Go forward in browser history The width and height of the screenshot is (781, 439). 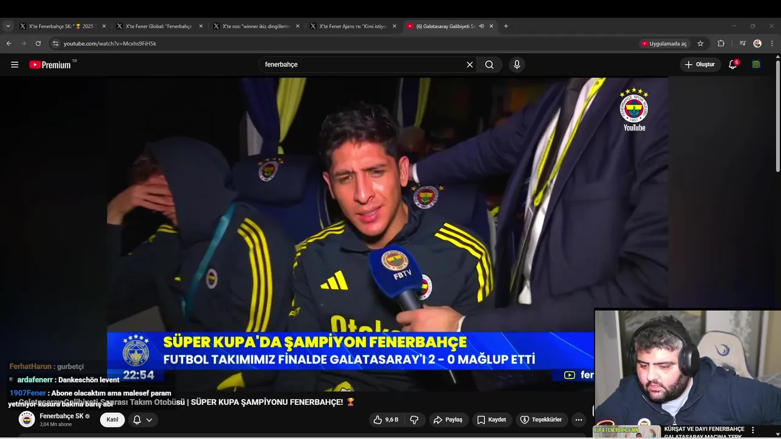pyautogui.click(x=23, y=44)
